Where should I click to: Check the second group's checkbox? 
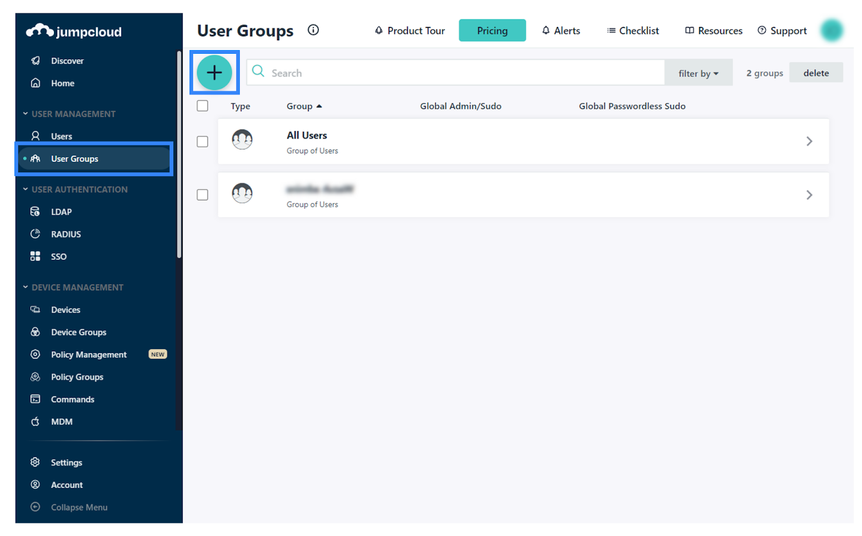(x=203, y=195)
